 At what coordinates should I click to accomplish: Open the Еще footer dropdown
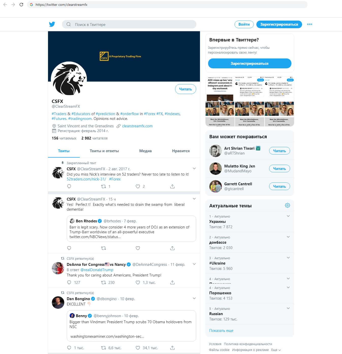pyautogui.click(x=276, y=350)
